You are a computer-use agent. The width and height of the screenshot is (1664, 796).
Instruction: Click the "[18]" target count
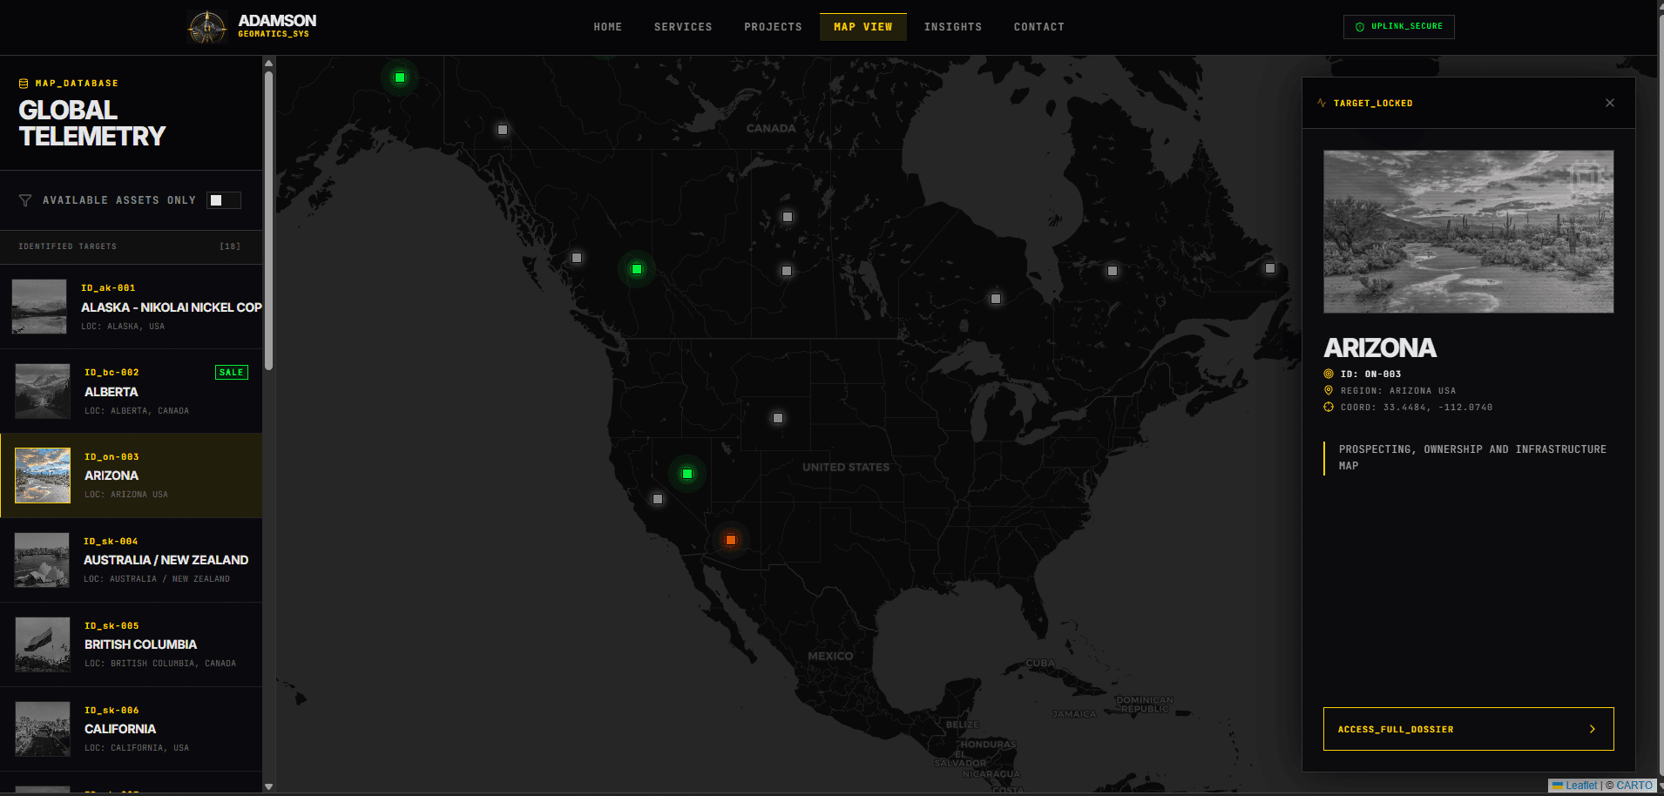(230, 246)
